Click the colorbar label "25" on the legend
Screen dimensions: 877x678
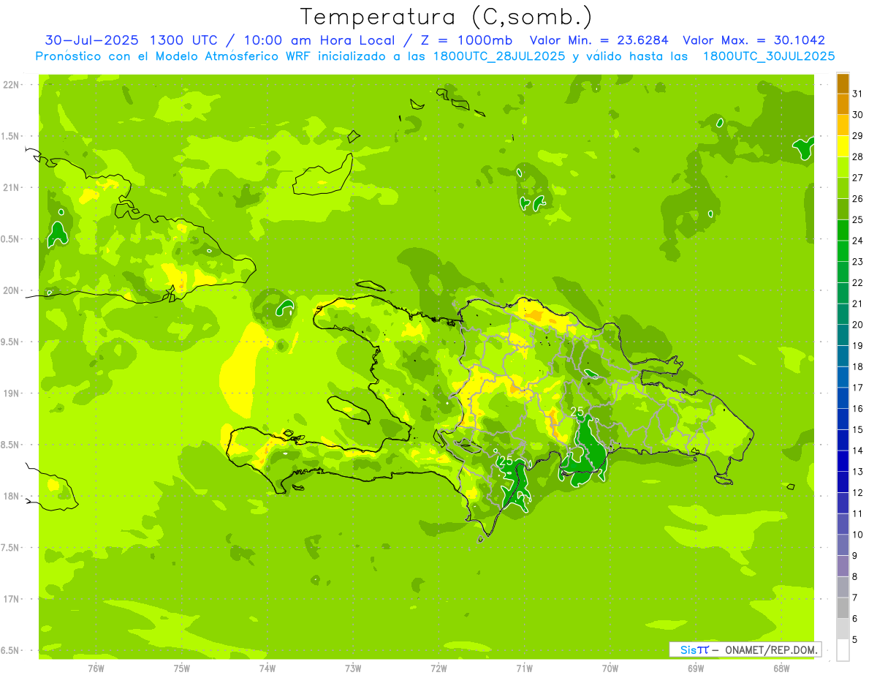[x=858, y=219]
